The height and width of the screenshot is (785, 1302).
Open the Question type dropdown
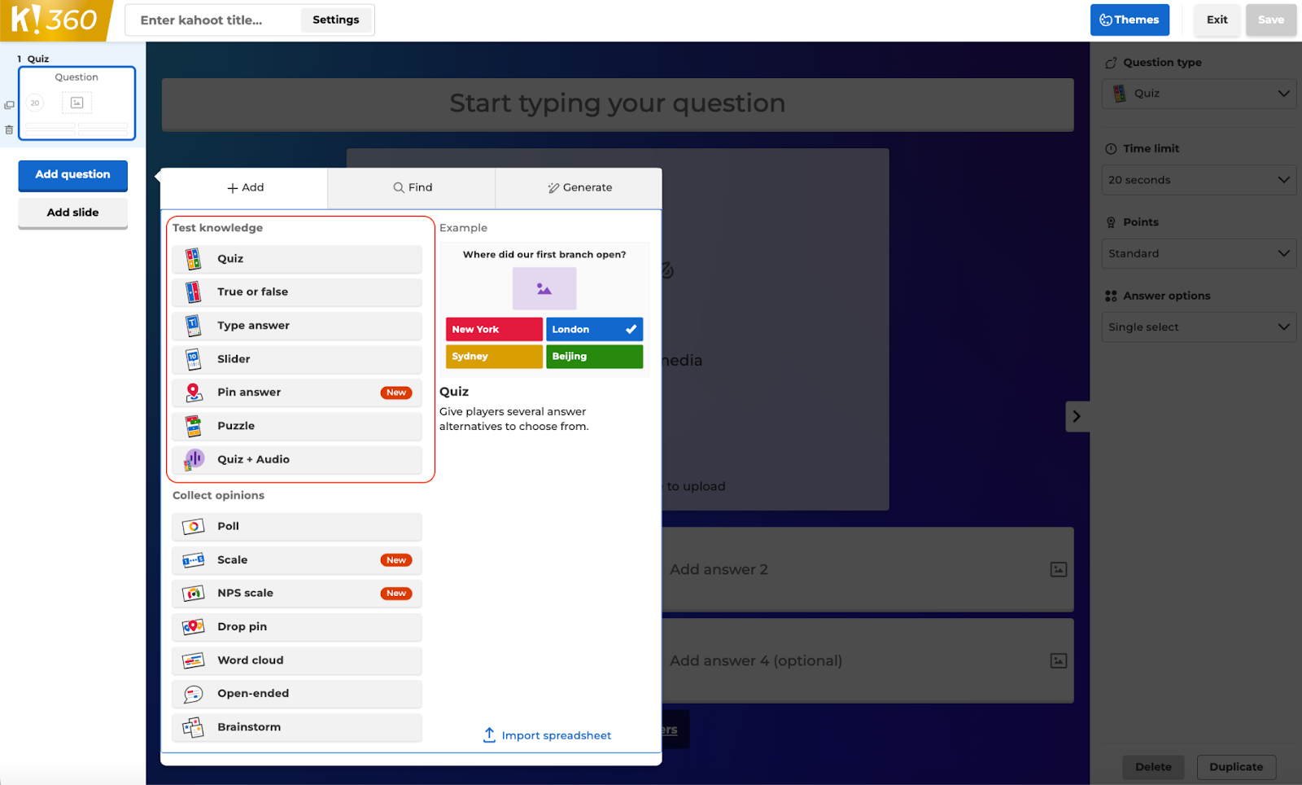(1199, 94)
